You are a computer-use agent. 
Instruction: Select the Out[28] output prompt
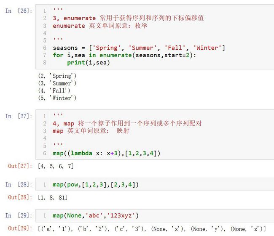(x=20, y=197)
